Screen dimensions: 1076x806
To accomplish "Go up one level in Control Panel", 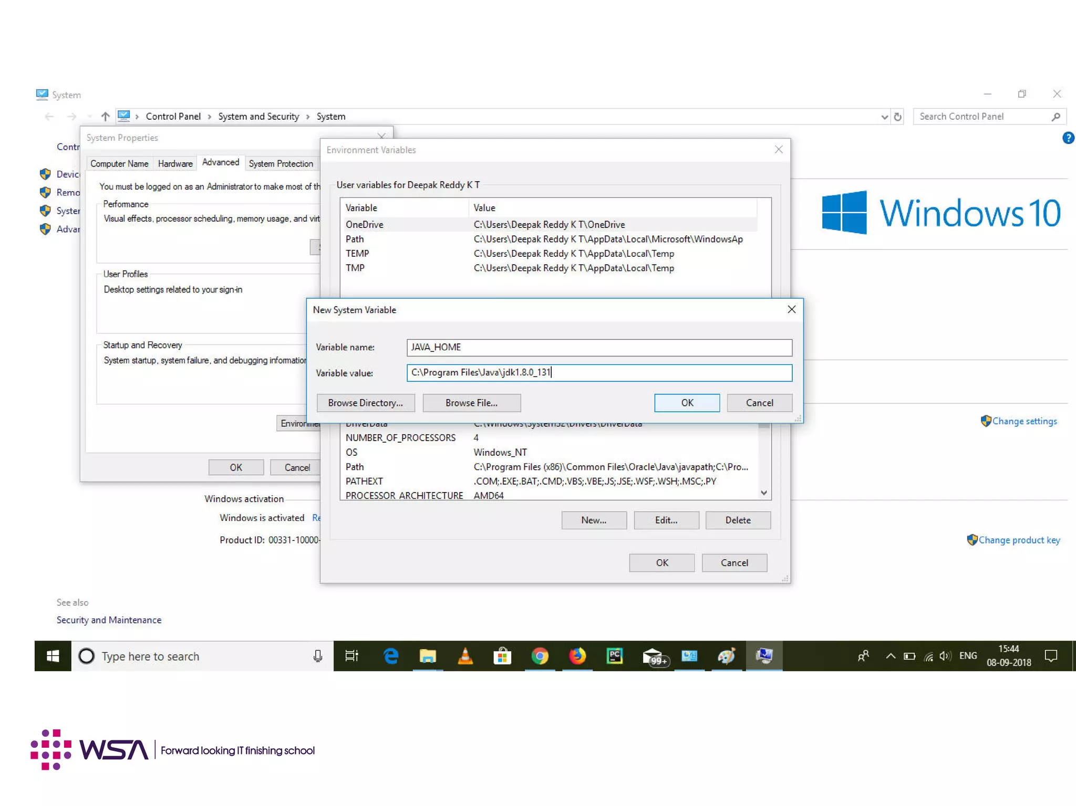I will click(105, 116).
